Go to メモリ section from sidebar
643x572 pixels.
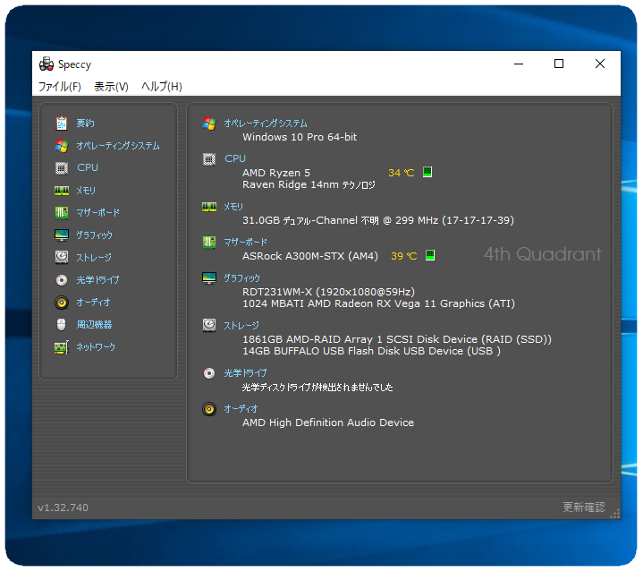click(x=86, y=191)
